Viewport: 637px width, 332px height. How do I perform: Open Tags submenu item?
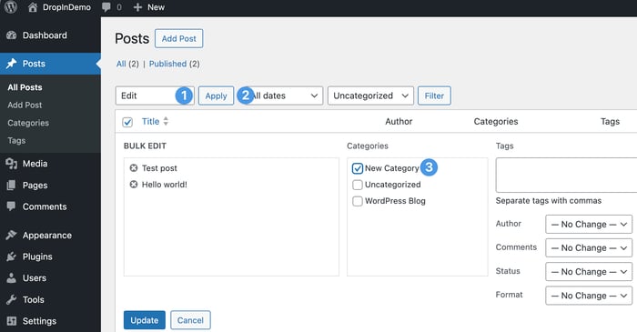click(x=16, y=141)
